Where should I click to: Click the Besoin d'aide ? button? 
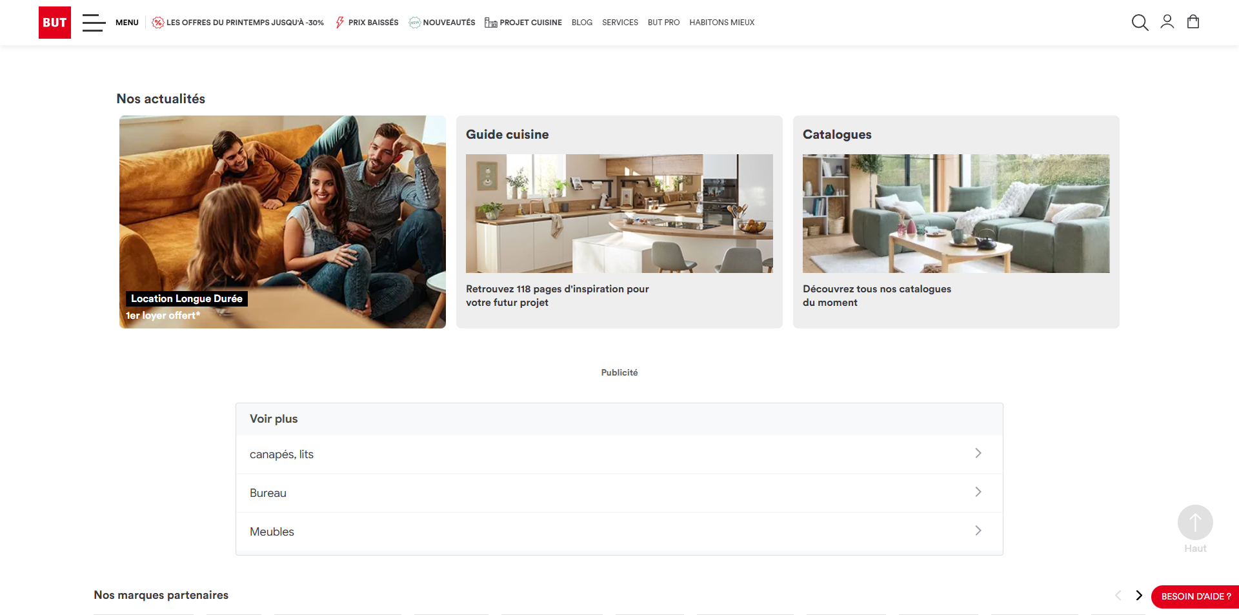(1195, 596)
